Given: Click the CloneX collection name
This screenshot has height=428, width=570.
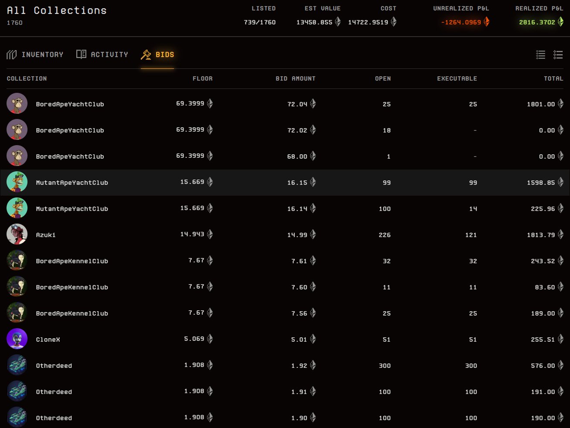Looking at the screenshot, I should (48, 340).
